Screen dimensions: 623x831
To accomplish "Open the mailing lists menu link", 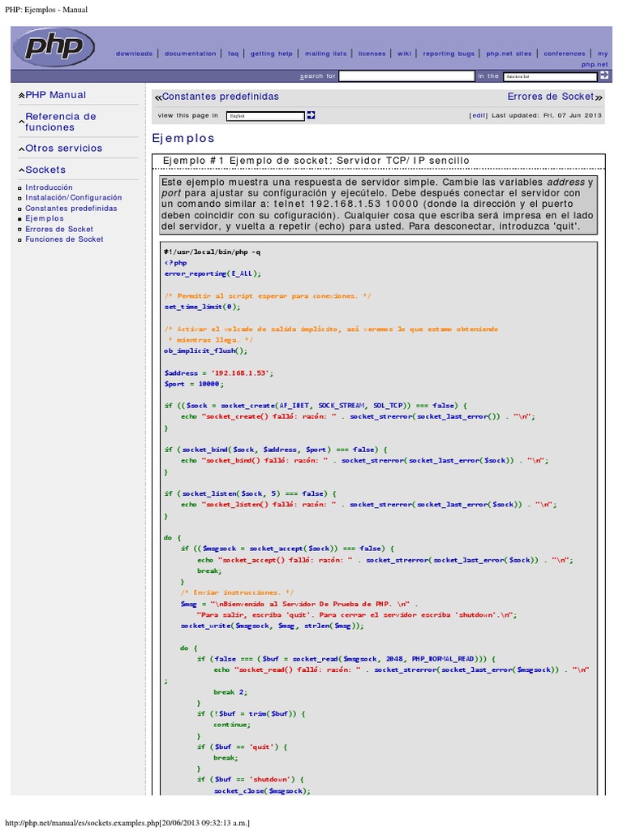I will [x=326, y=54].
